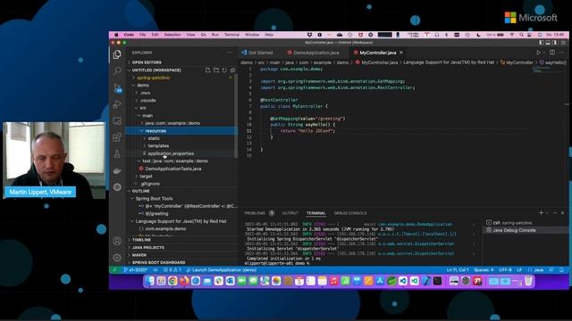
Task: Expand the .vscode folder
Action: [147, 100]
